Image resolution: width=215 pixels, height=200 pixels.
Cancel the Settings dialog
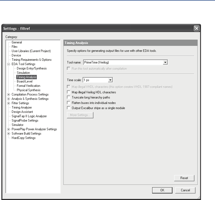click(185, 190)
